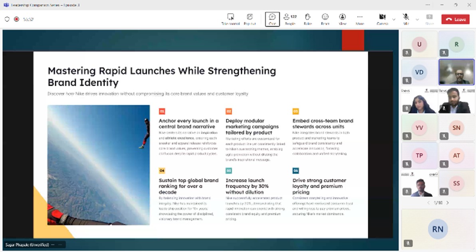This screenshot has height=252, width=476.
Task: Select participant tile VD
Action: click(x=419, y=72)
